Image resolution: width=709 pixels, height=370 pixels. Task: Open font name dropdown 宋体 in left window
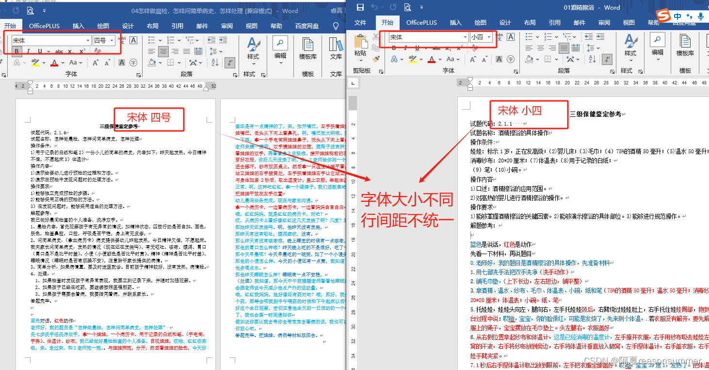coord(88,40)
